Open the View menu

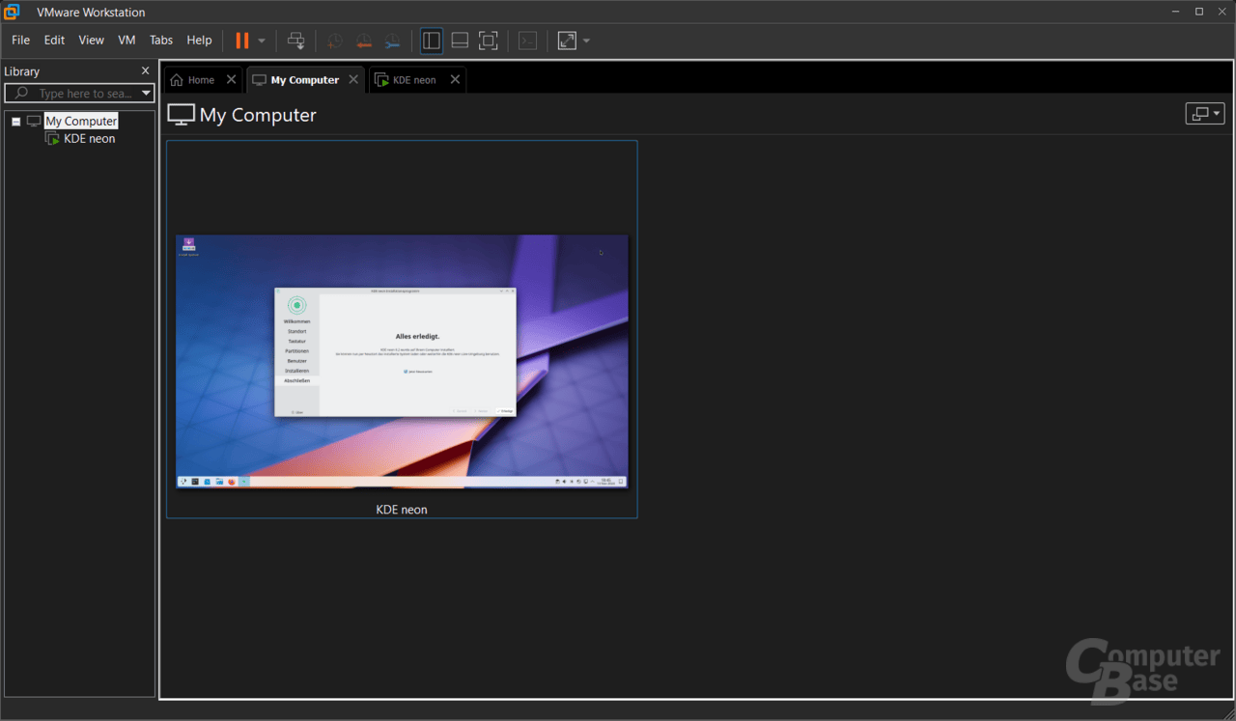tap(91, 40)
